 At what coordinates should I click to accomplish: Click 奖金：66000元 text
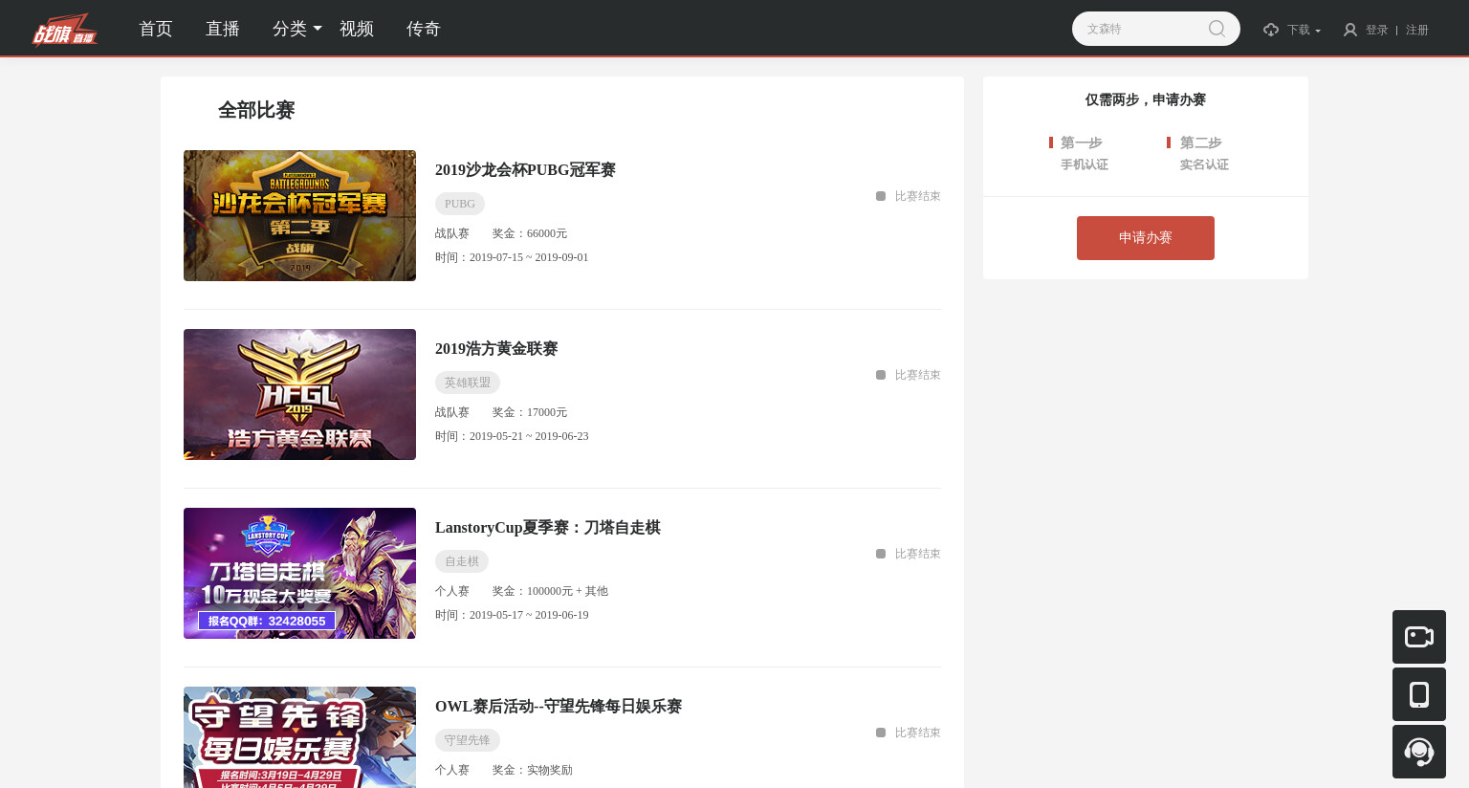pos(530,233)
